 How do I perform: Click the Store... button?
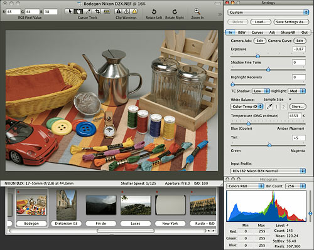pyautogui.click(x=298, y=107)
